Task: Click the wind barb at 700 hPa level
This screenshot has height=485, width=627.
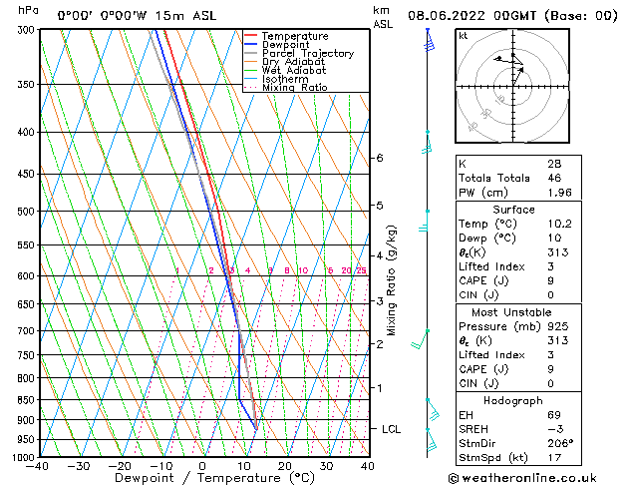Action: pyautogui.click(x=420, y=339)
